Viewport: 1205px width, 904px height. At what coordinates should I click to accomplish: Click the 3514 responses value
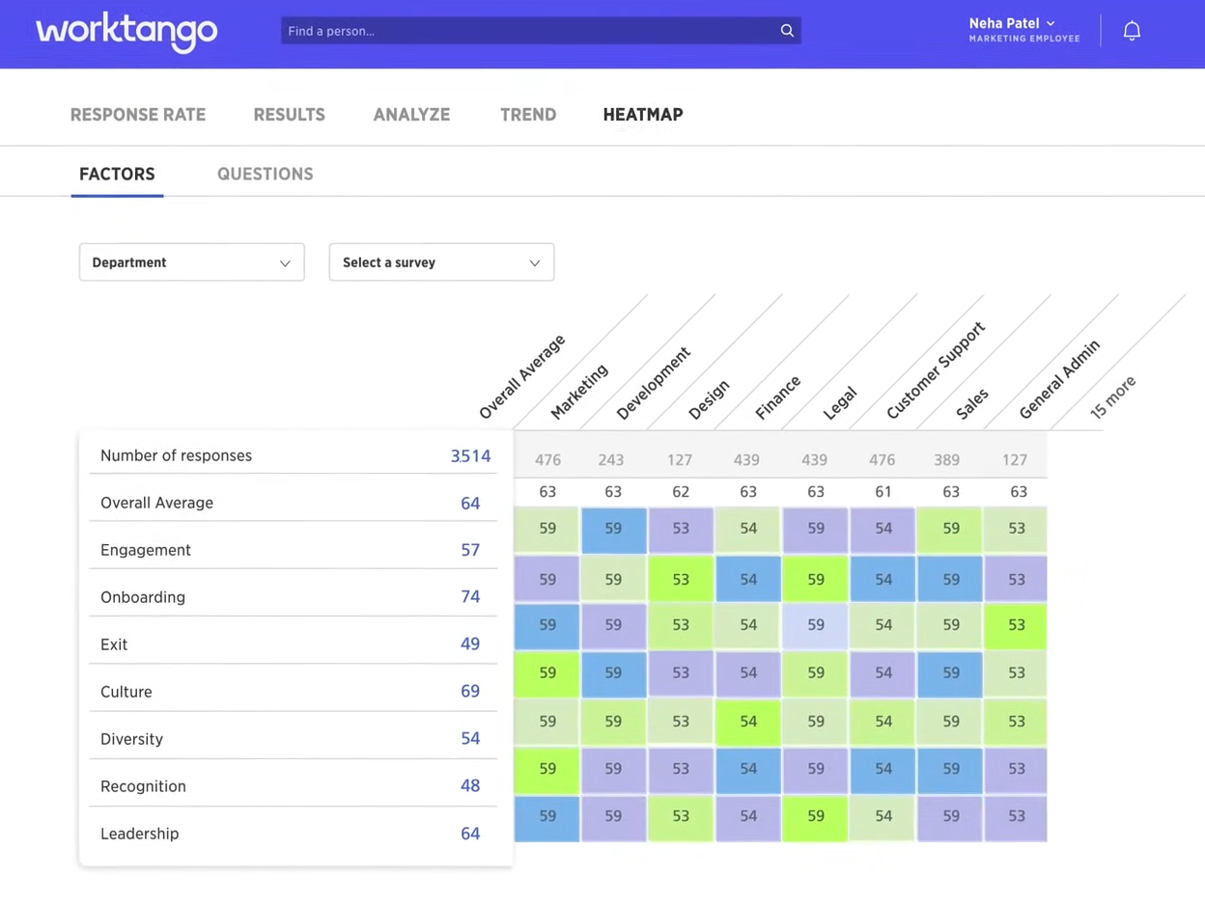click(470, 455)
